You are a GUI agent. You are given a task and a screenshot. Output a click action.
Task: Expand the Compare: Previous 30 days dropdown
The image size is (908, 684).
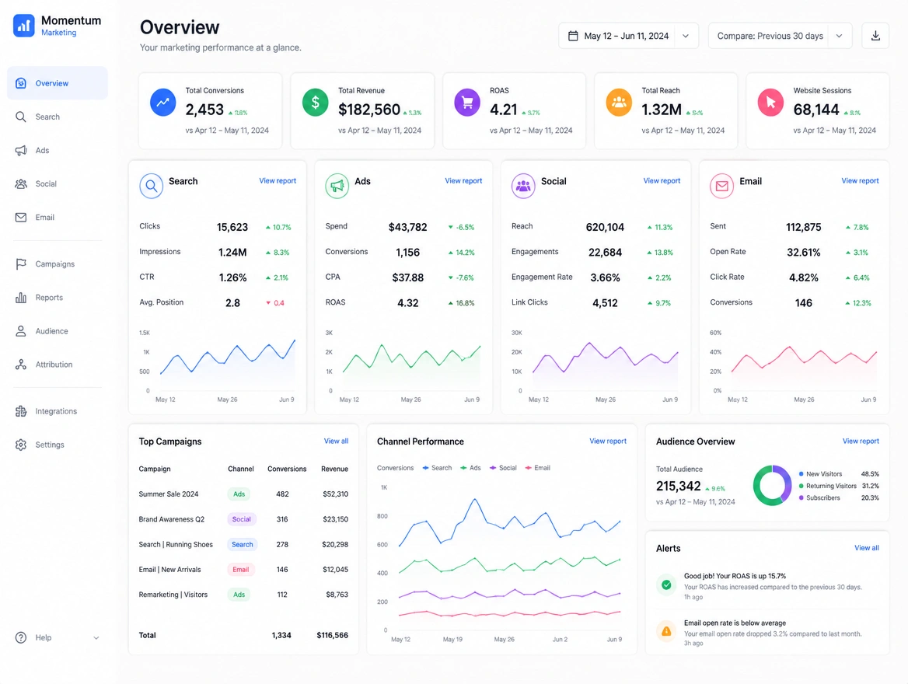pyautogui.click(x=780, y=36)
